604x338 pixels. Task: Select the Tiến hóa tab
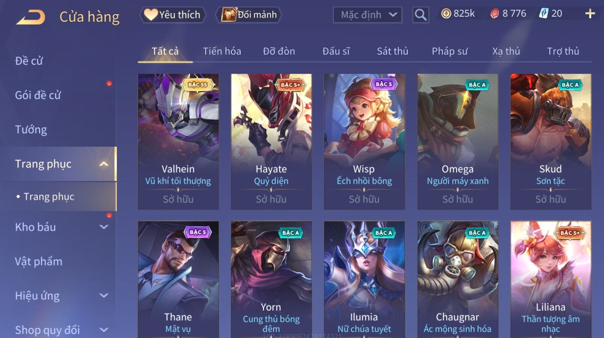pyautogui.click(x=222, y=51)
